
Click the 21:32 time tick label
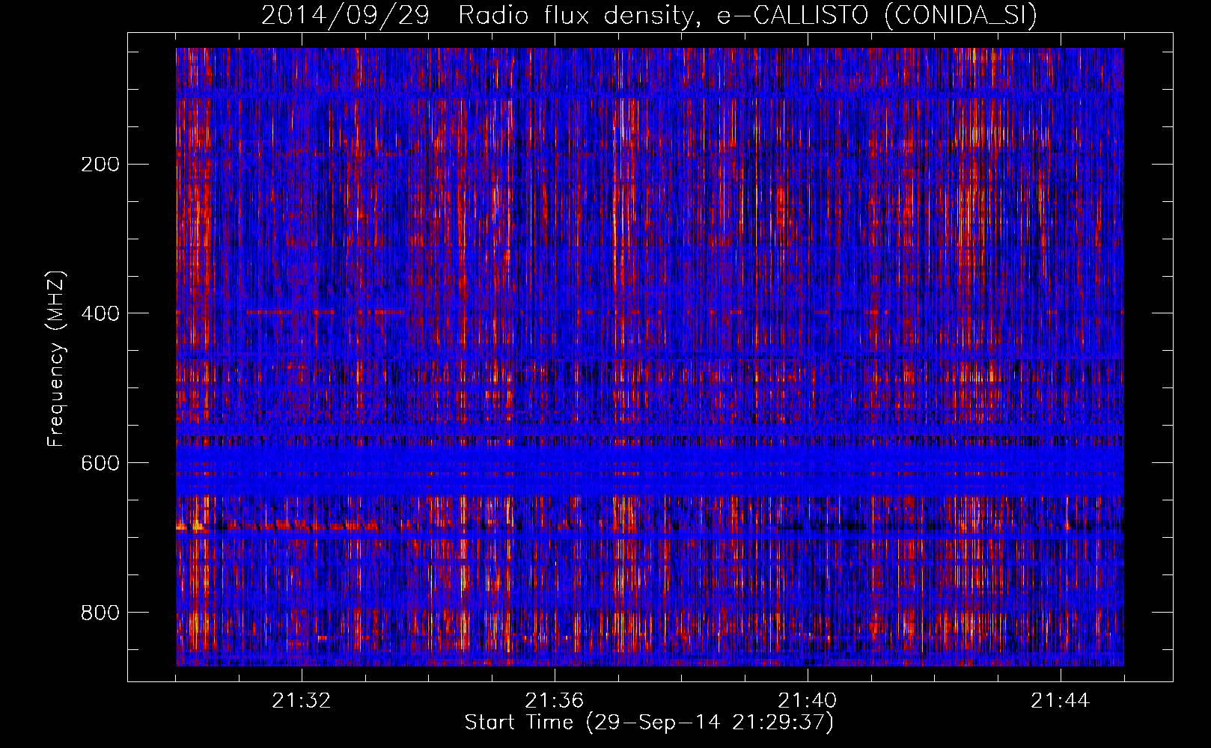click(x=302, y=701)
